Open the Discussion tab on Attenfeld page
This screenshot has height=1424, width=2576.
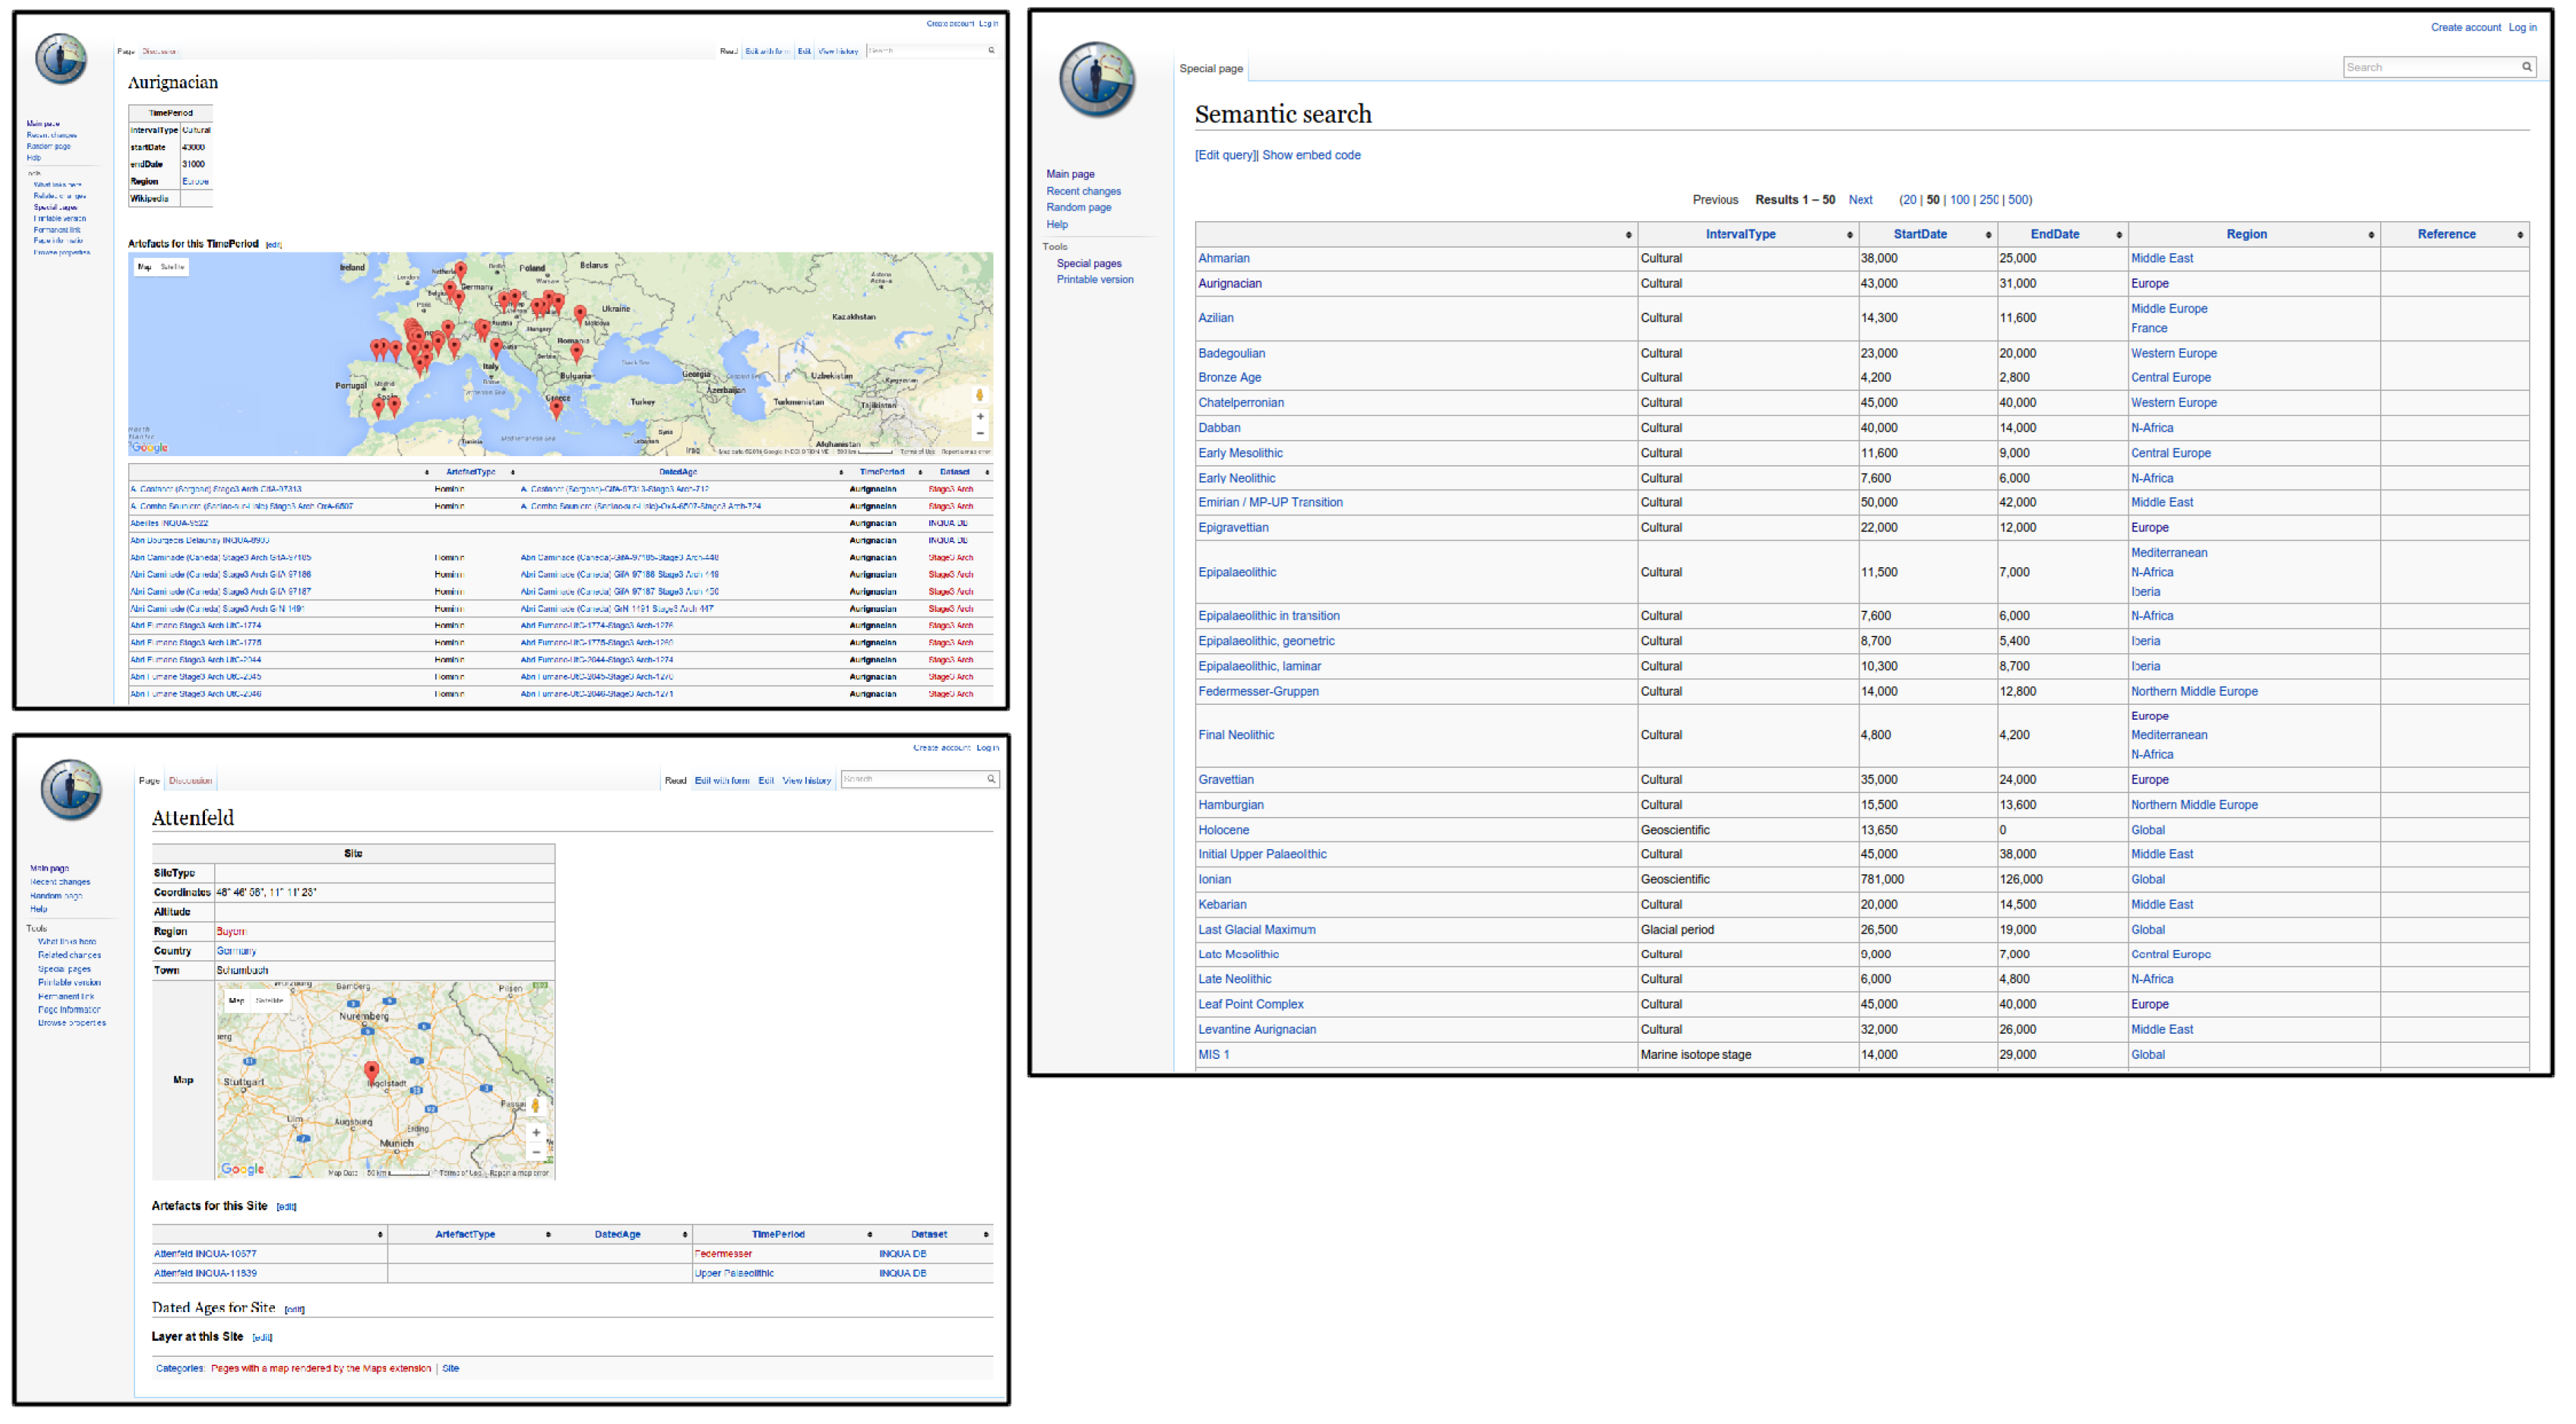pyautogui.click(x=190, y=781)
